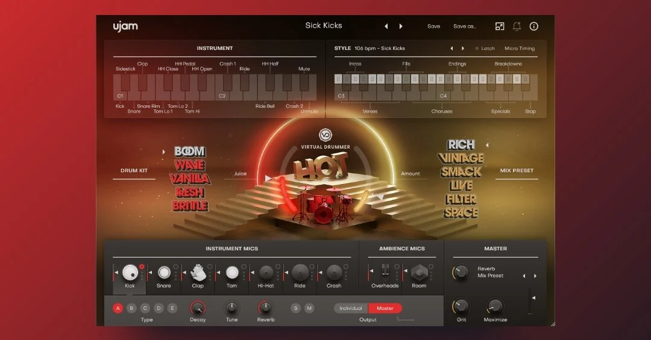Select the VINTAGE mix preset
Screen dimensions: 651x340
(x=461, y=158)
